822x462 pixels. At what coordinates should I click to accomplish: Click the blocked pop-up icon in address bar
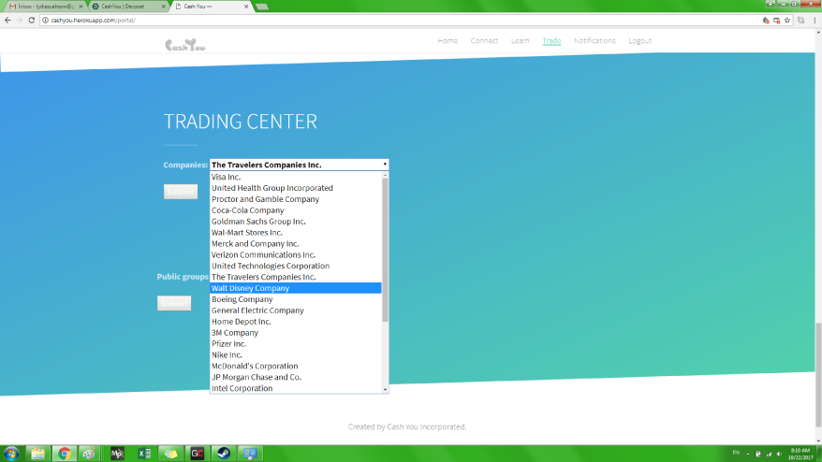pyautogui.click(x=776, y=20)
